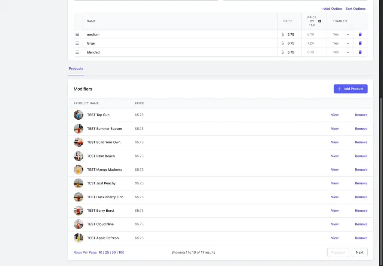The height and width of the screenshot is (266, 383).
Task: View the TEST Mango Madness product
Action: pos(335,170)
